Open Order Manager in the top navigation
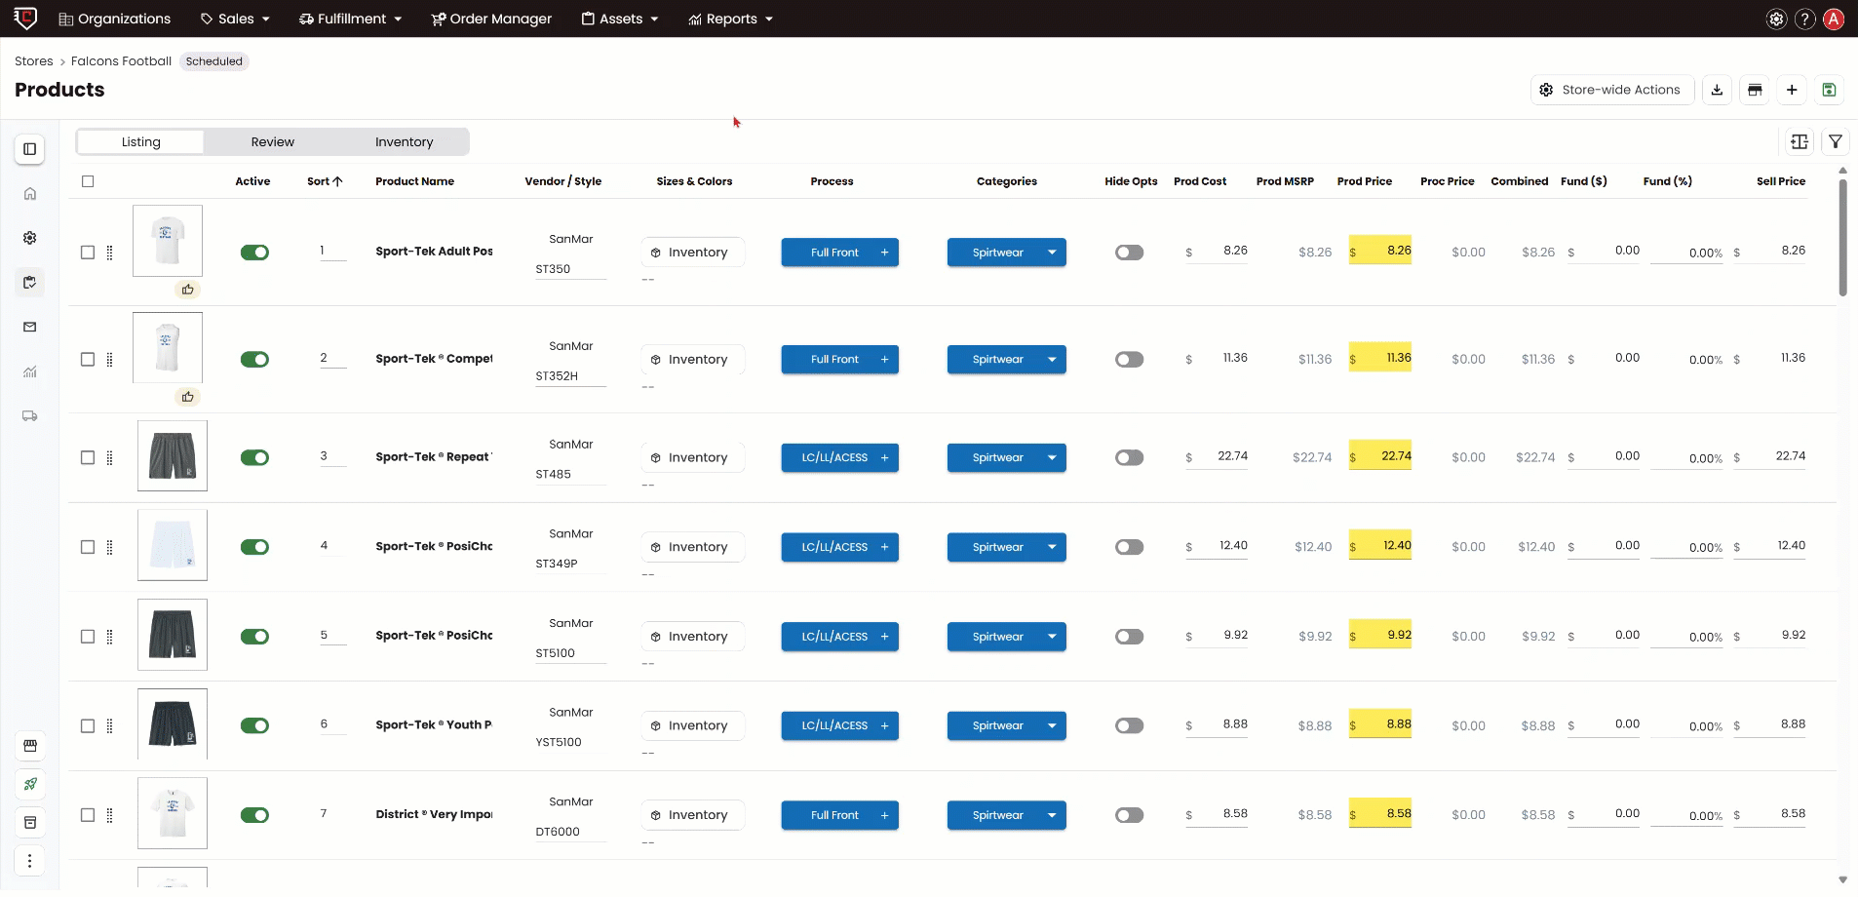The height and width of the screenshot is (897, 1858). (x=491, y=19)
